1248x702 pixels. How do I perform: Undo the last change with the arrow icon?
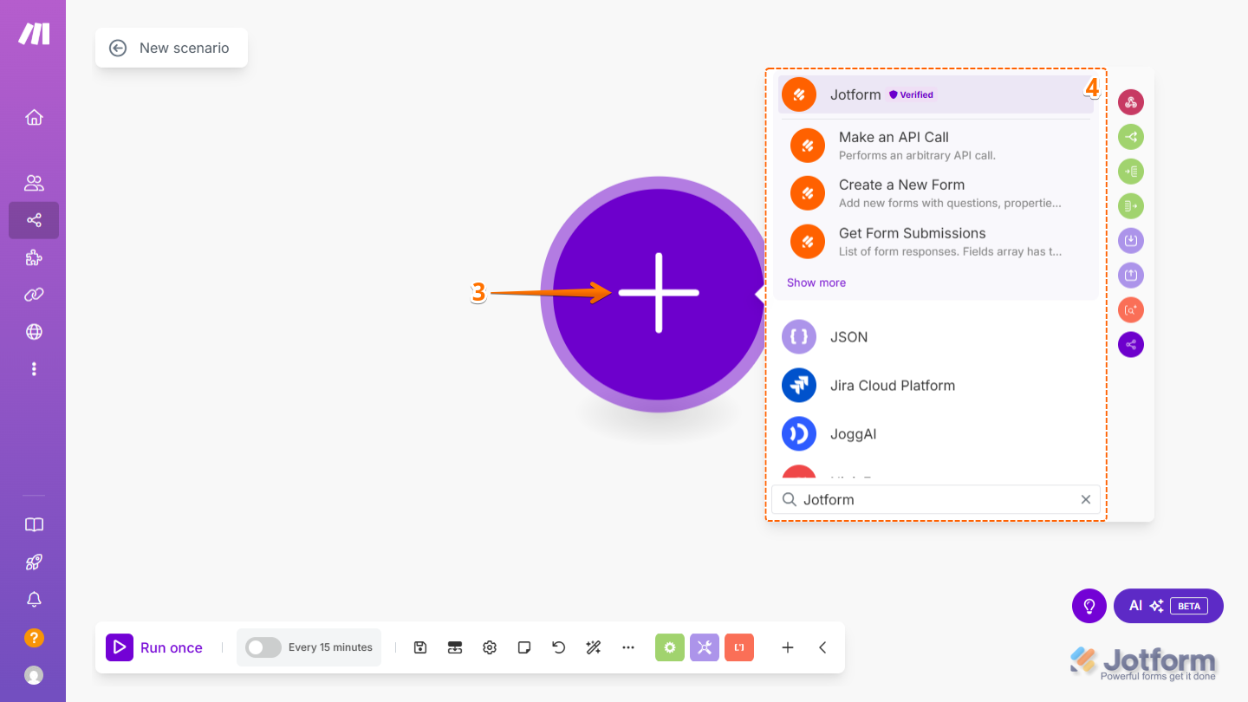558,647
